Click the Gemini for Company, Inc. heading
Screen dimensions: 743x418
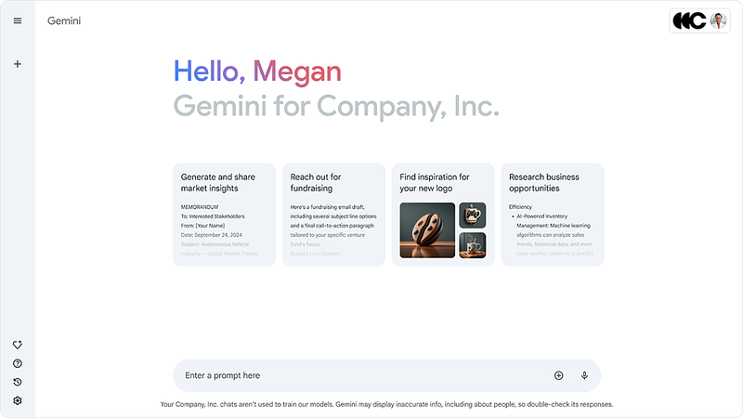336,106
